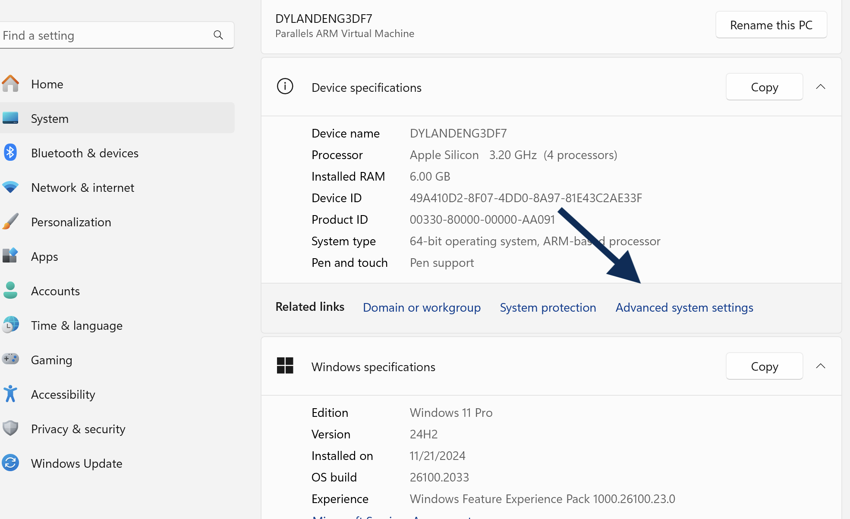Click Rename this PC button

[x=771, y=25]
